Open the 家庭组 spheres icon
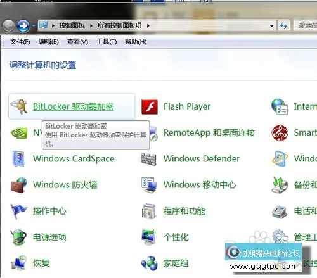The height and width of the screenshot is (278, 317). (149, 263)
